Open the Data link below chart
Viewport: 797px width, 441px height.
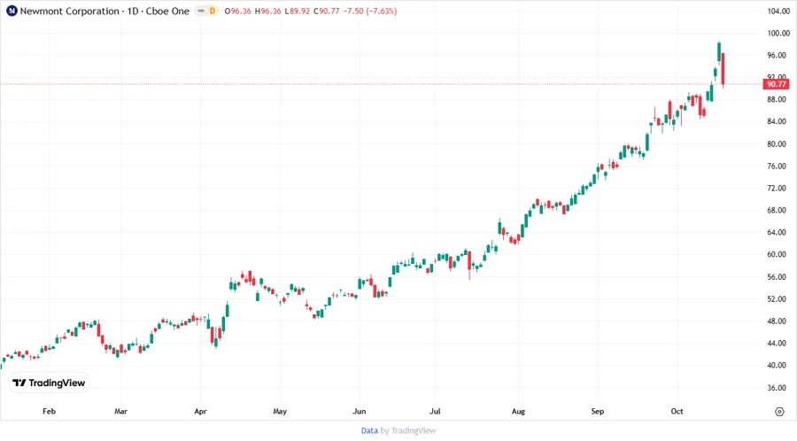pos(369,430)
